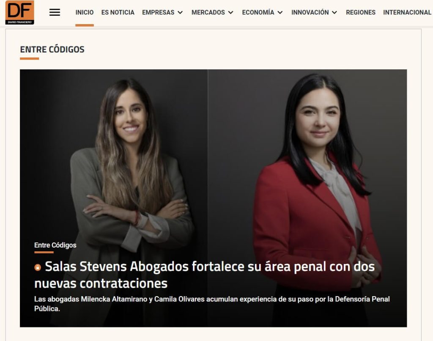Click the orange lock icon beside the headline
The image size is (433, 341).
pos(38,267)
